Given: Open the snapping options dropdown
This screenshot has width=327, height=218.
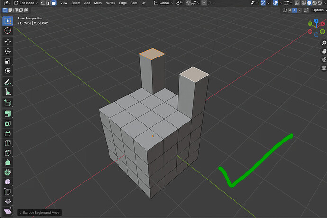Looking at the screenshot, I should click(x=195, y=3).
